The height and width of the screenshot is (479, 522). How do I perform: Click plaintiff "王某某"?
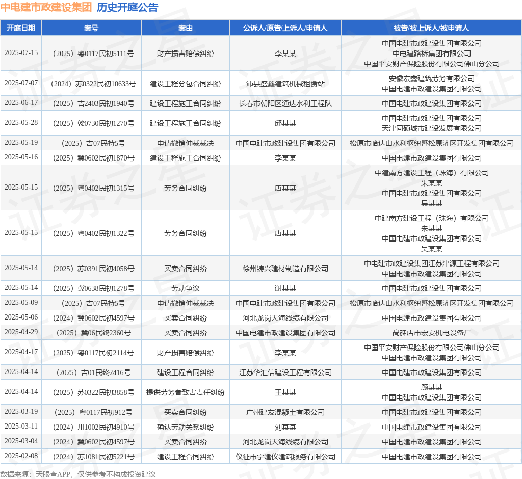pyautogui.click(x=285, y=392)
